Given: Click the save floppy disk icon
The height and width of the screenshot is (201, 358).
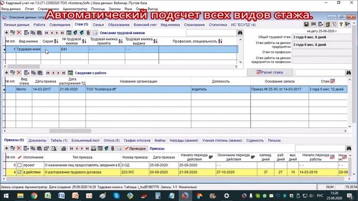Looking at the screenshot, I should (x=307, y=25).
